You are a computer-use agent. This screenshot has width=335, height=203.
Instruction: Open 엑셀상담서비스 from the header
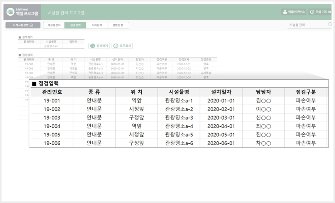point(294,12)
